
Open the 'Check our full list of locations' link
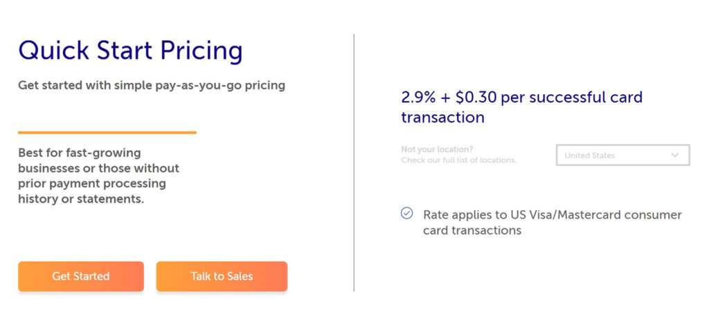(458, 160)
